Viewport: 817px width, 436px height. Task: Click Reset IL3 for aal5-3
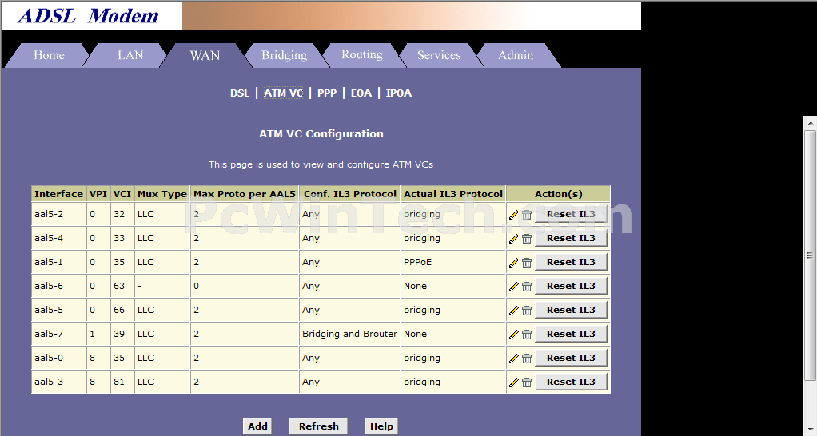coord(571,382)
